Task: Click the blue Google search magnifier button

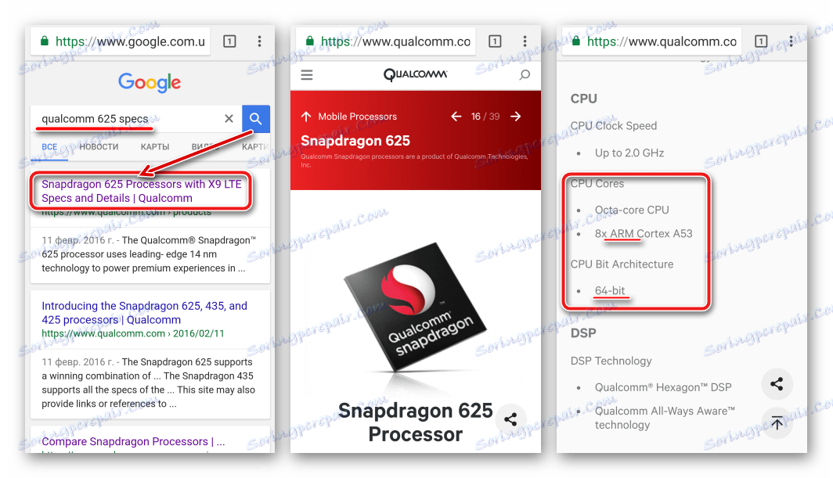Action: [255, 118]
